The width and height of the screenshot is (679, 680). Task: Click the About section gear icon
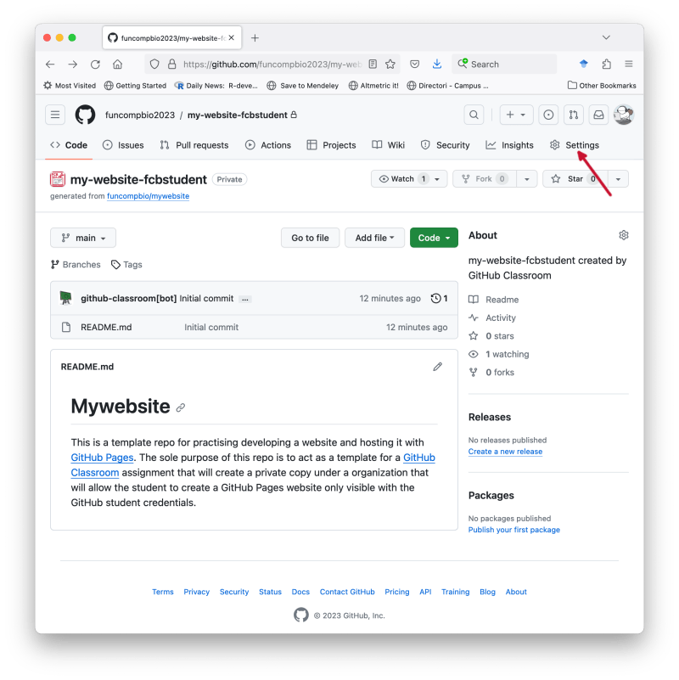(x=624, y=235)
